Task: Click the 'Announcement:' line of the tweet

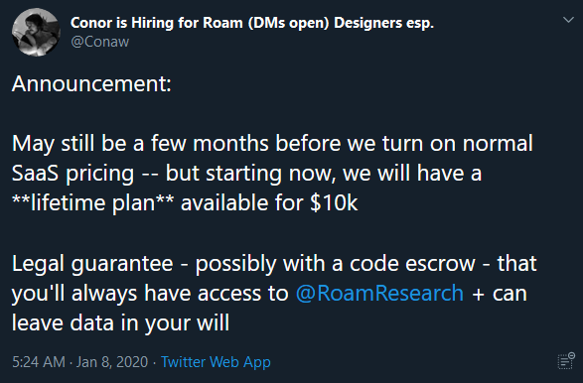Action: point(91,83)
